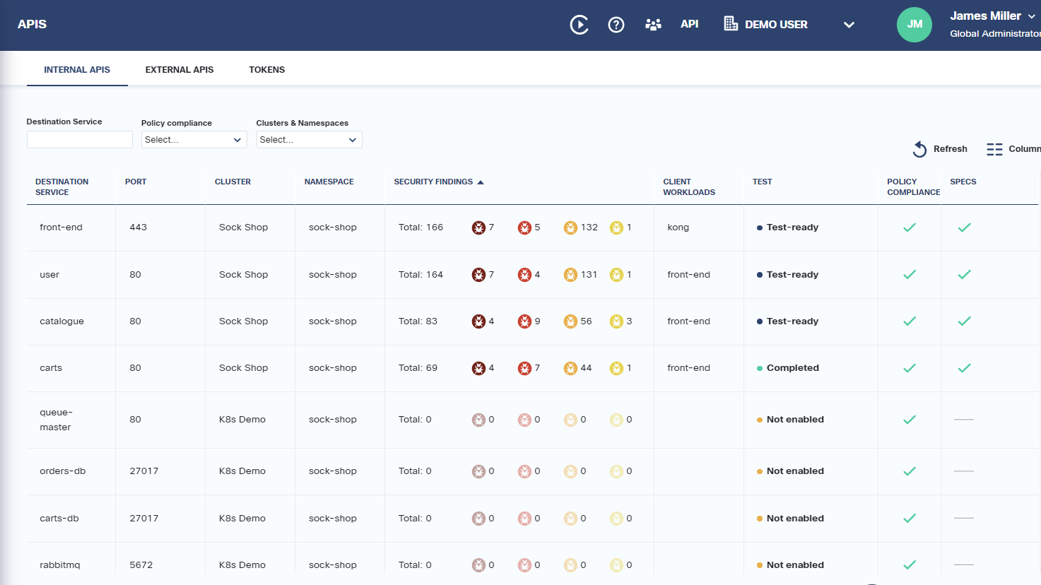Click the Refresh icon above the table
1041x585 pixels.
click(x=919, y=149)
